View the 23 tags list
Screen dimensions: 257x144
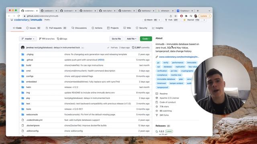click(x=62, y=39)
